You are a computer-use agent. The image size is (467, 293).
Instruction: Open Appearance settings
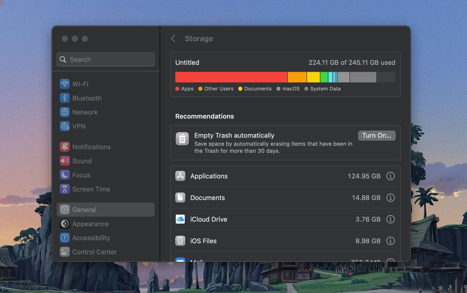coord(90,224)
